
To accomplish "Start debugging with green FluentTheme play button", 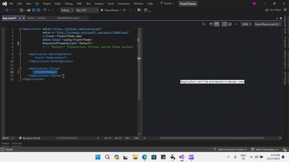I will tap(110, 10).
